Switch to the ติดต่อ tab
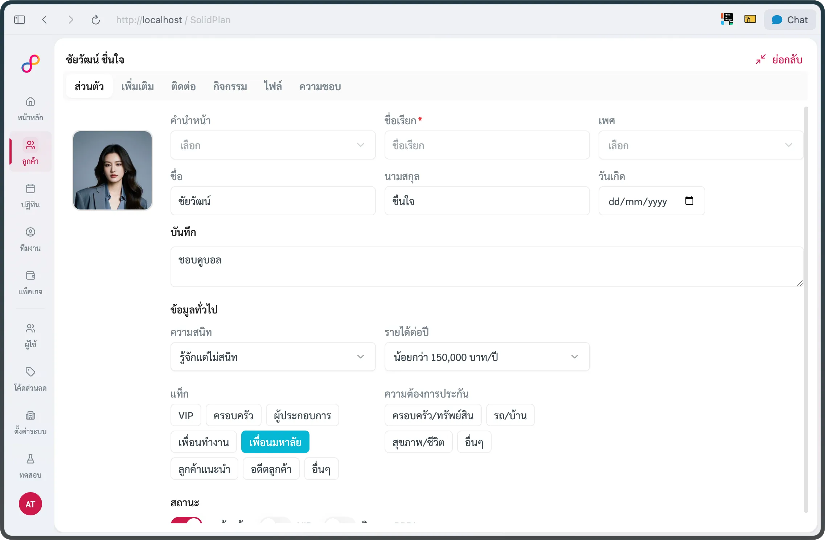Viewport: 825px width, 540px height. [x=184, y=87]
